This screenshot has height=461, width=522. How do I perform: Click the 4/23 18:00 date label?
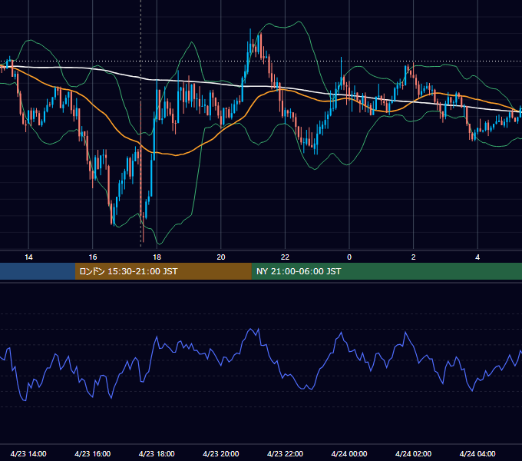(157, 453)
